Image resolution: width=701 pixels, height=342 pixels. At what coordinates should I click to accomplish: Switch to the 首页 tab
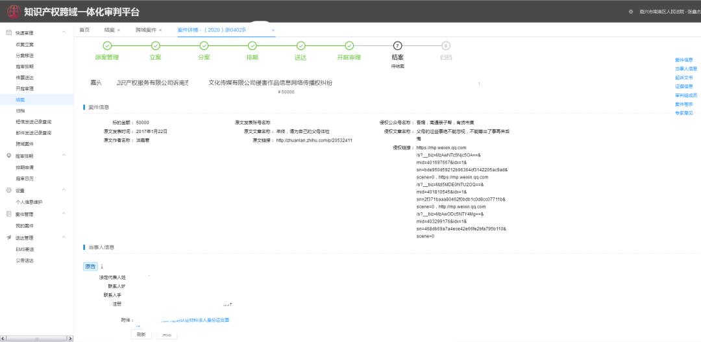click(x=84, y=30)
